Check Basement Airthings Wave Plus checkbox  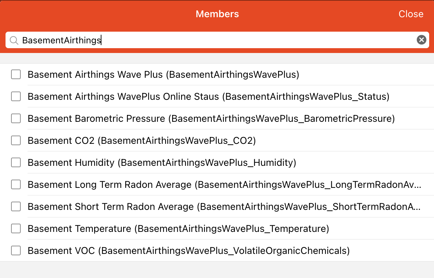[16, 74]
